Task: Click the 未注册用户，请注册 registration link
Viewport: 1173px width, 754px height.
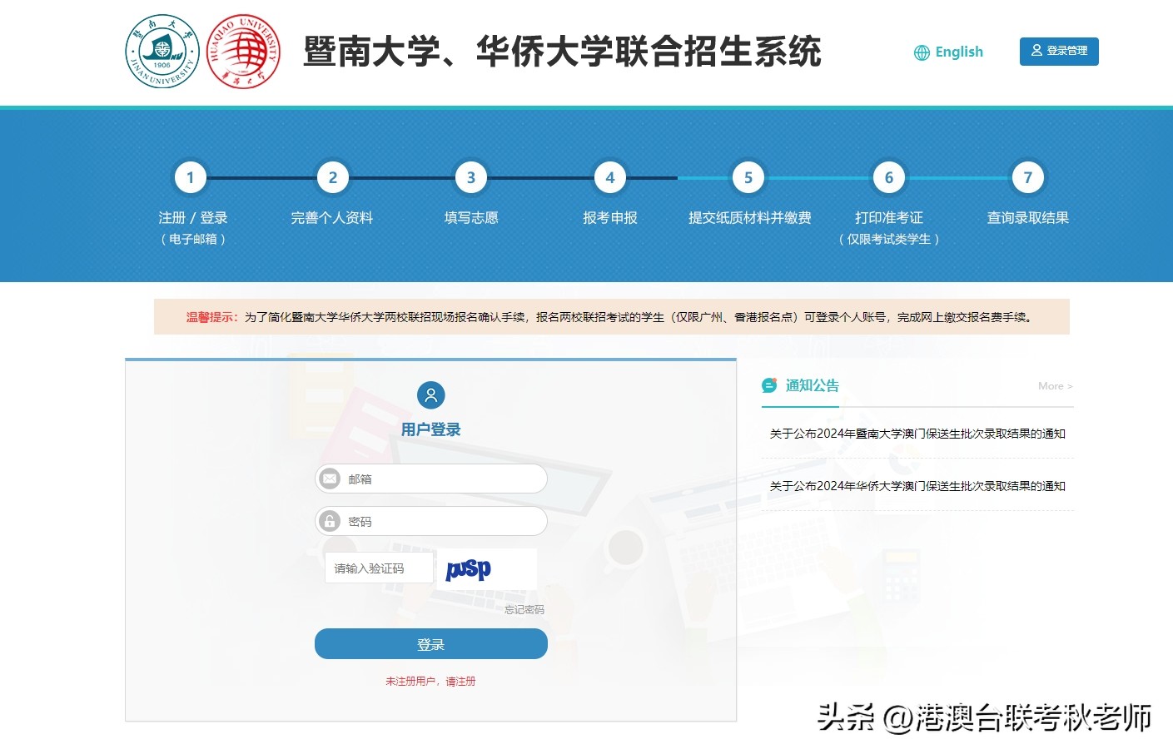Action: 430,681
